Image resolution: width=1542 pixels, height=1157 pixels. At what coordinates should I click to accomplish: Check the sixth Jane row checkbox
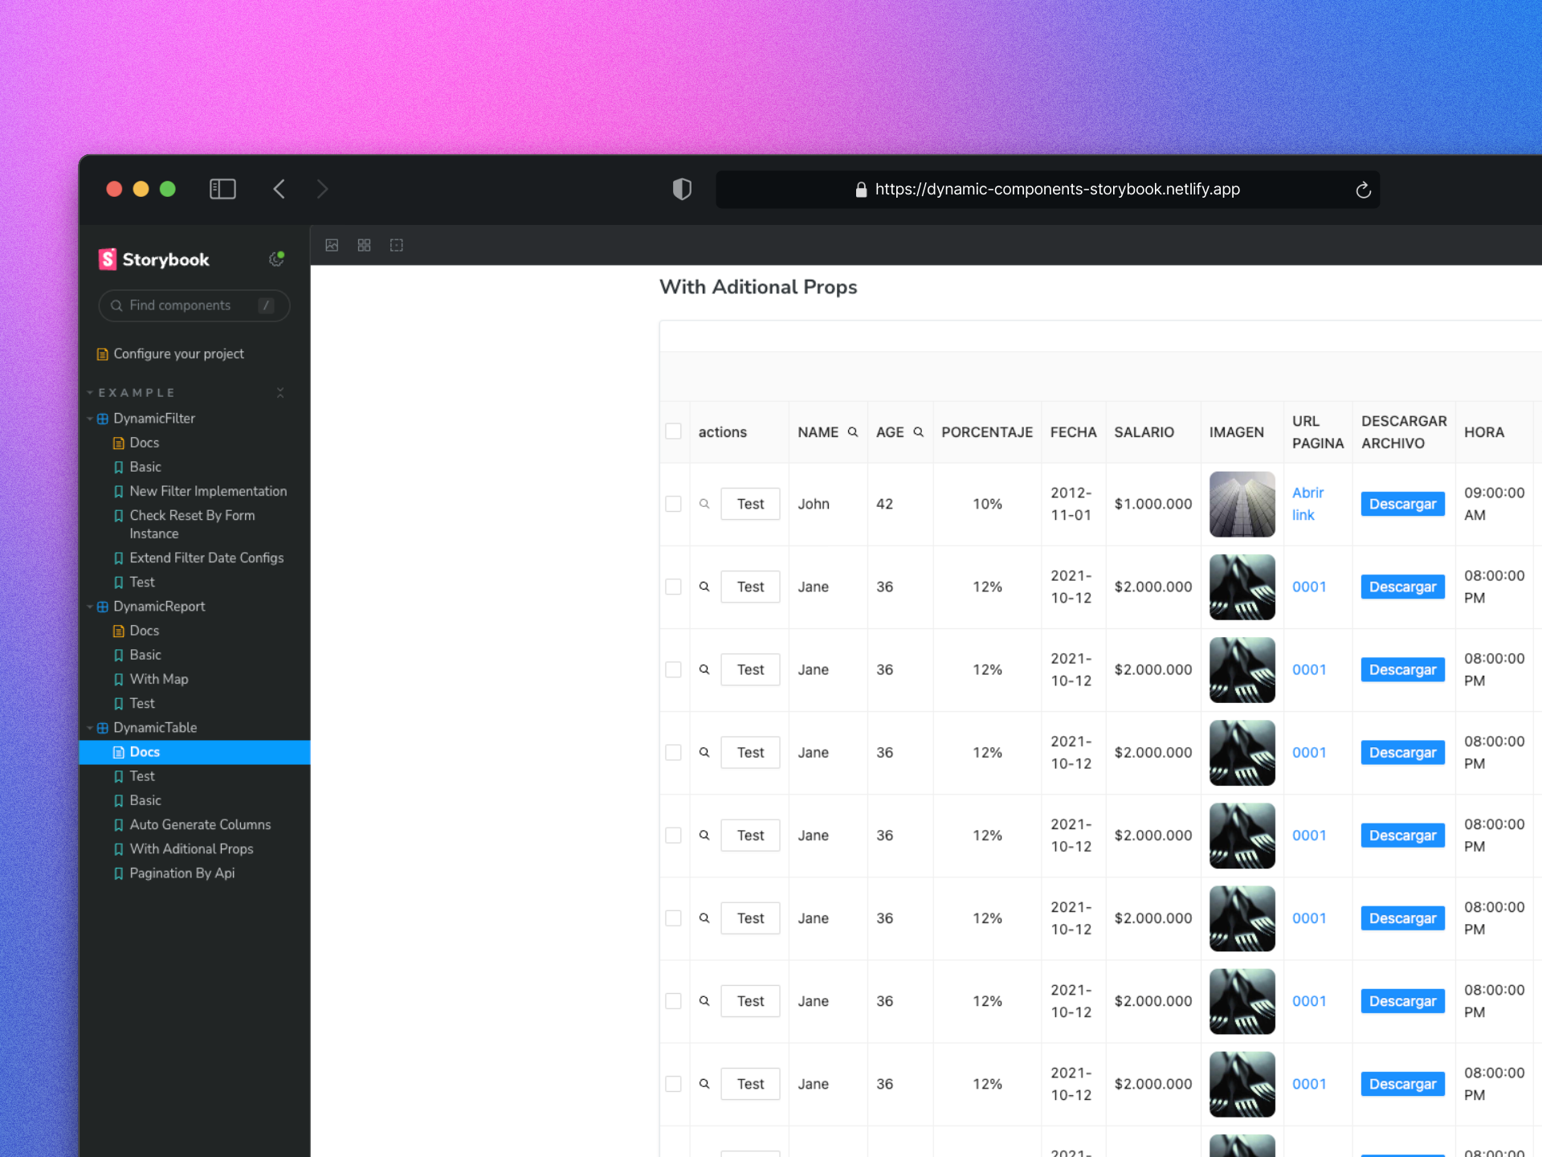coord(674,1001)
